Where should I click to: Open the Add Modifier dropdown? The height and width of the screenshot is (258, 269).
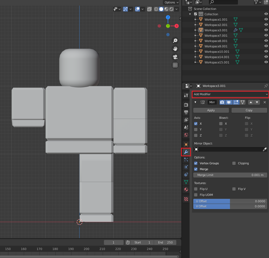[x=230, y=94]
